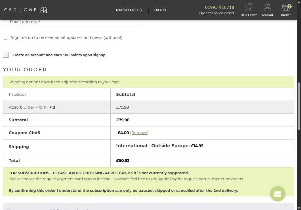Click the YOUR ORDER heading
Screen dimensions: 301x210
(25, 70)
